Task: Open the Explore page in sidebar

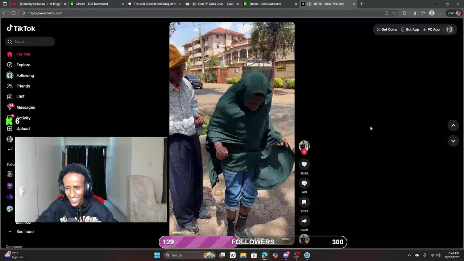Action: 19,65
